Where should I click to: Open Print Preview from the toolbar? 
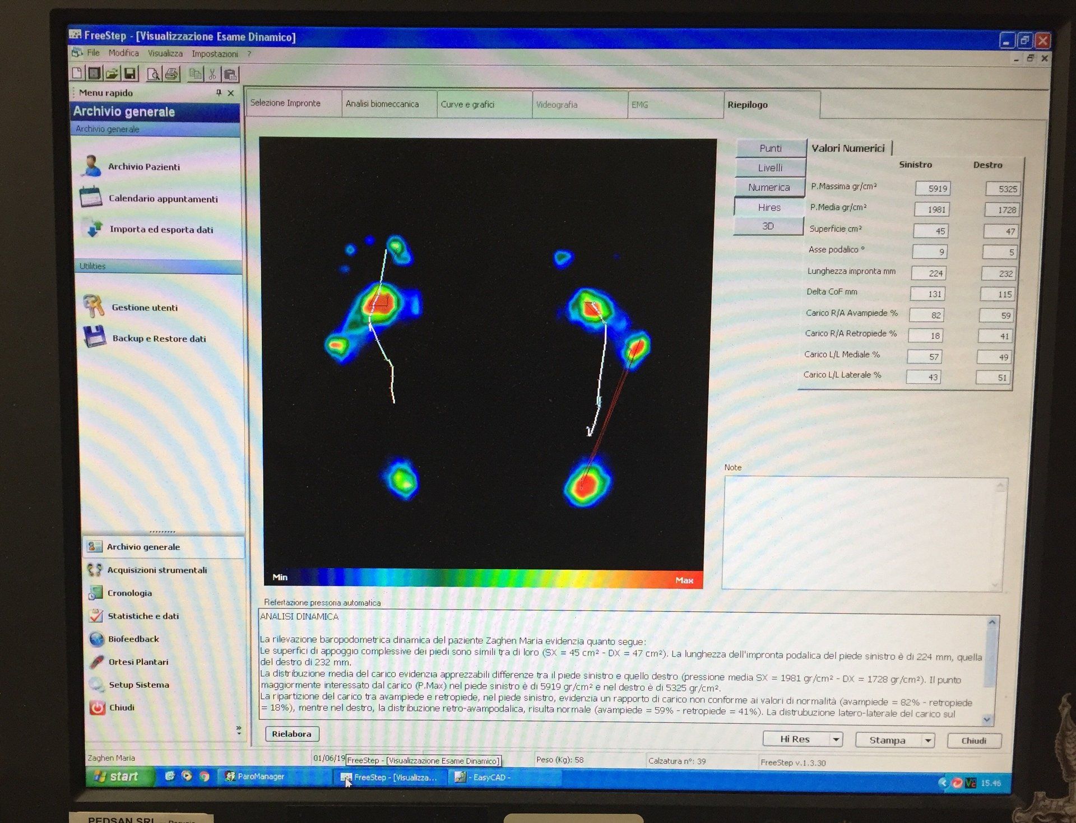click(x=154, y=74)
